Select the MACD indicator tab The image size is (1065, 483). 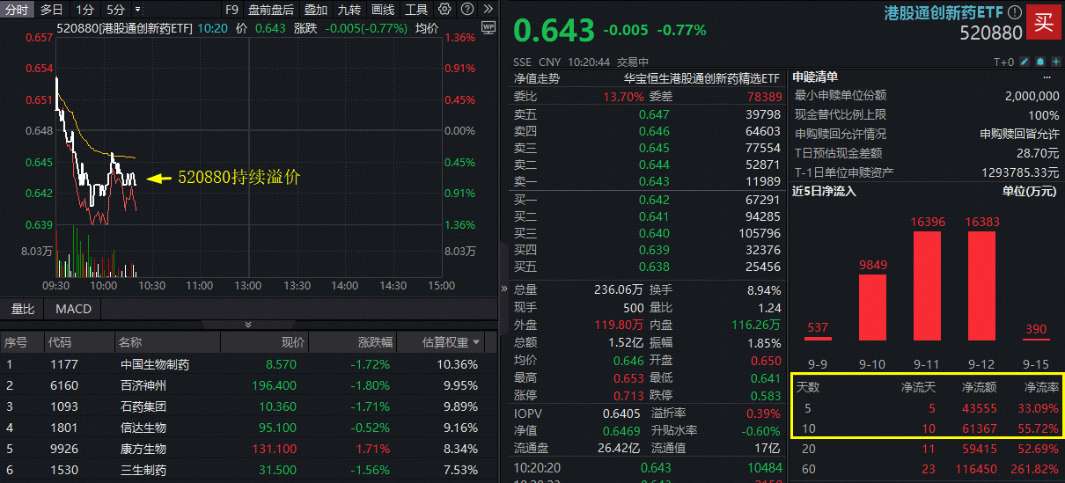click(x=73, y=309)
